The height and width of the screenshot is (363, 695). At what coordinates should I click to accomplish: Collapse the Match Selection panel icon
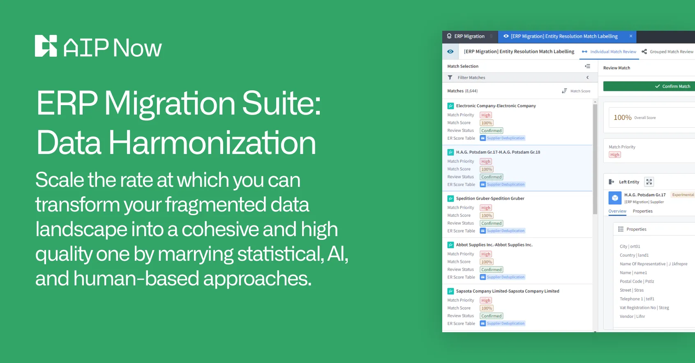(588, 66)
